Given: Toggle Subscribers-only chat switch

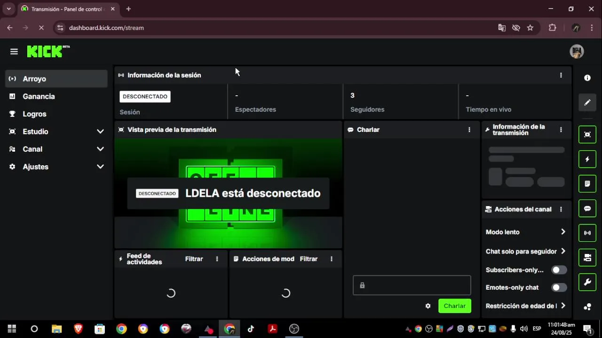Looking at the screenshot, I should [x=559, y=270].
